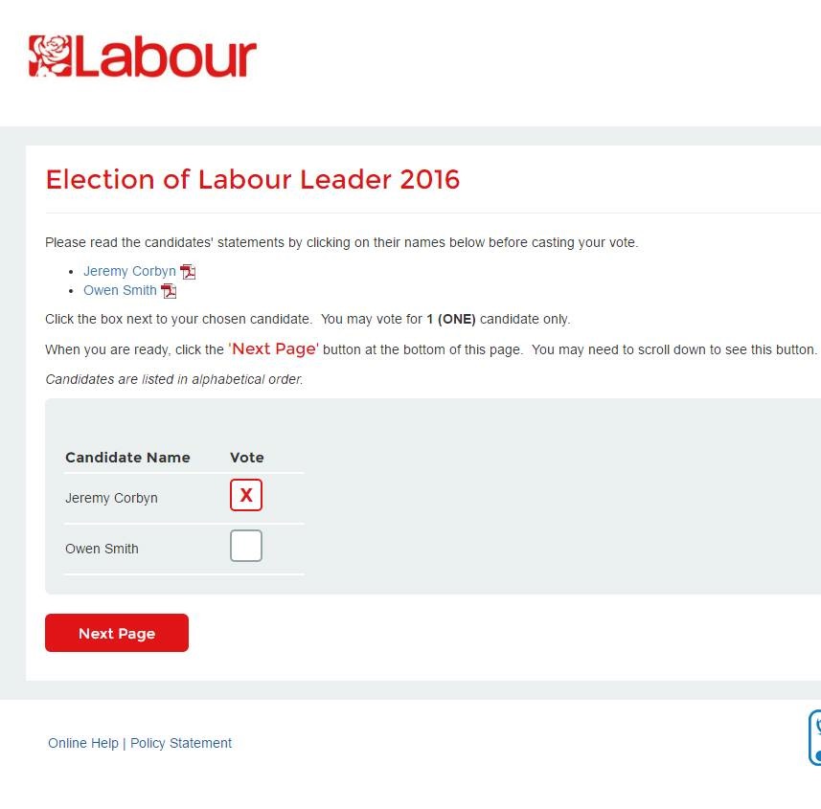Click the blue badge icon at the bottom-right edge
The width and height of the screenshot is (821, 809).
tap(815, 737)
